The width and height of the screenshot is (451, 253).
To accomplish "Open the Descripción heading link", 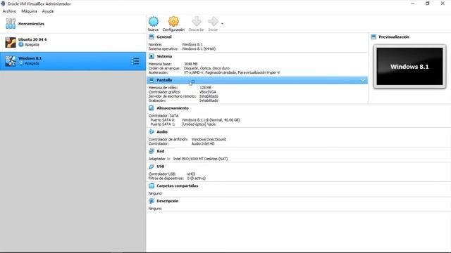I will pos(168,201).
